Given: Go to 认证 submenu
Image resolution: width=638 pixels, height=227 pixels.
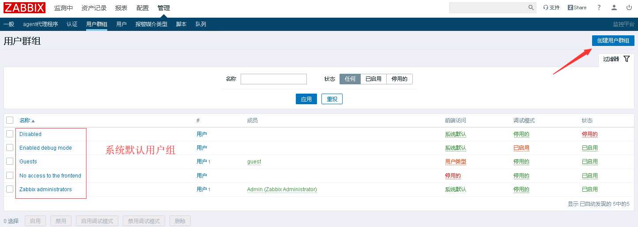Looking at the screenshot, I should (72, 24).
